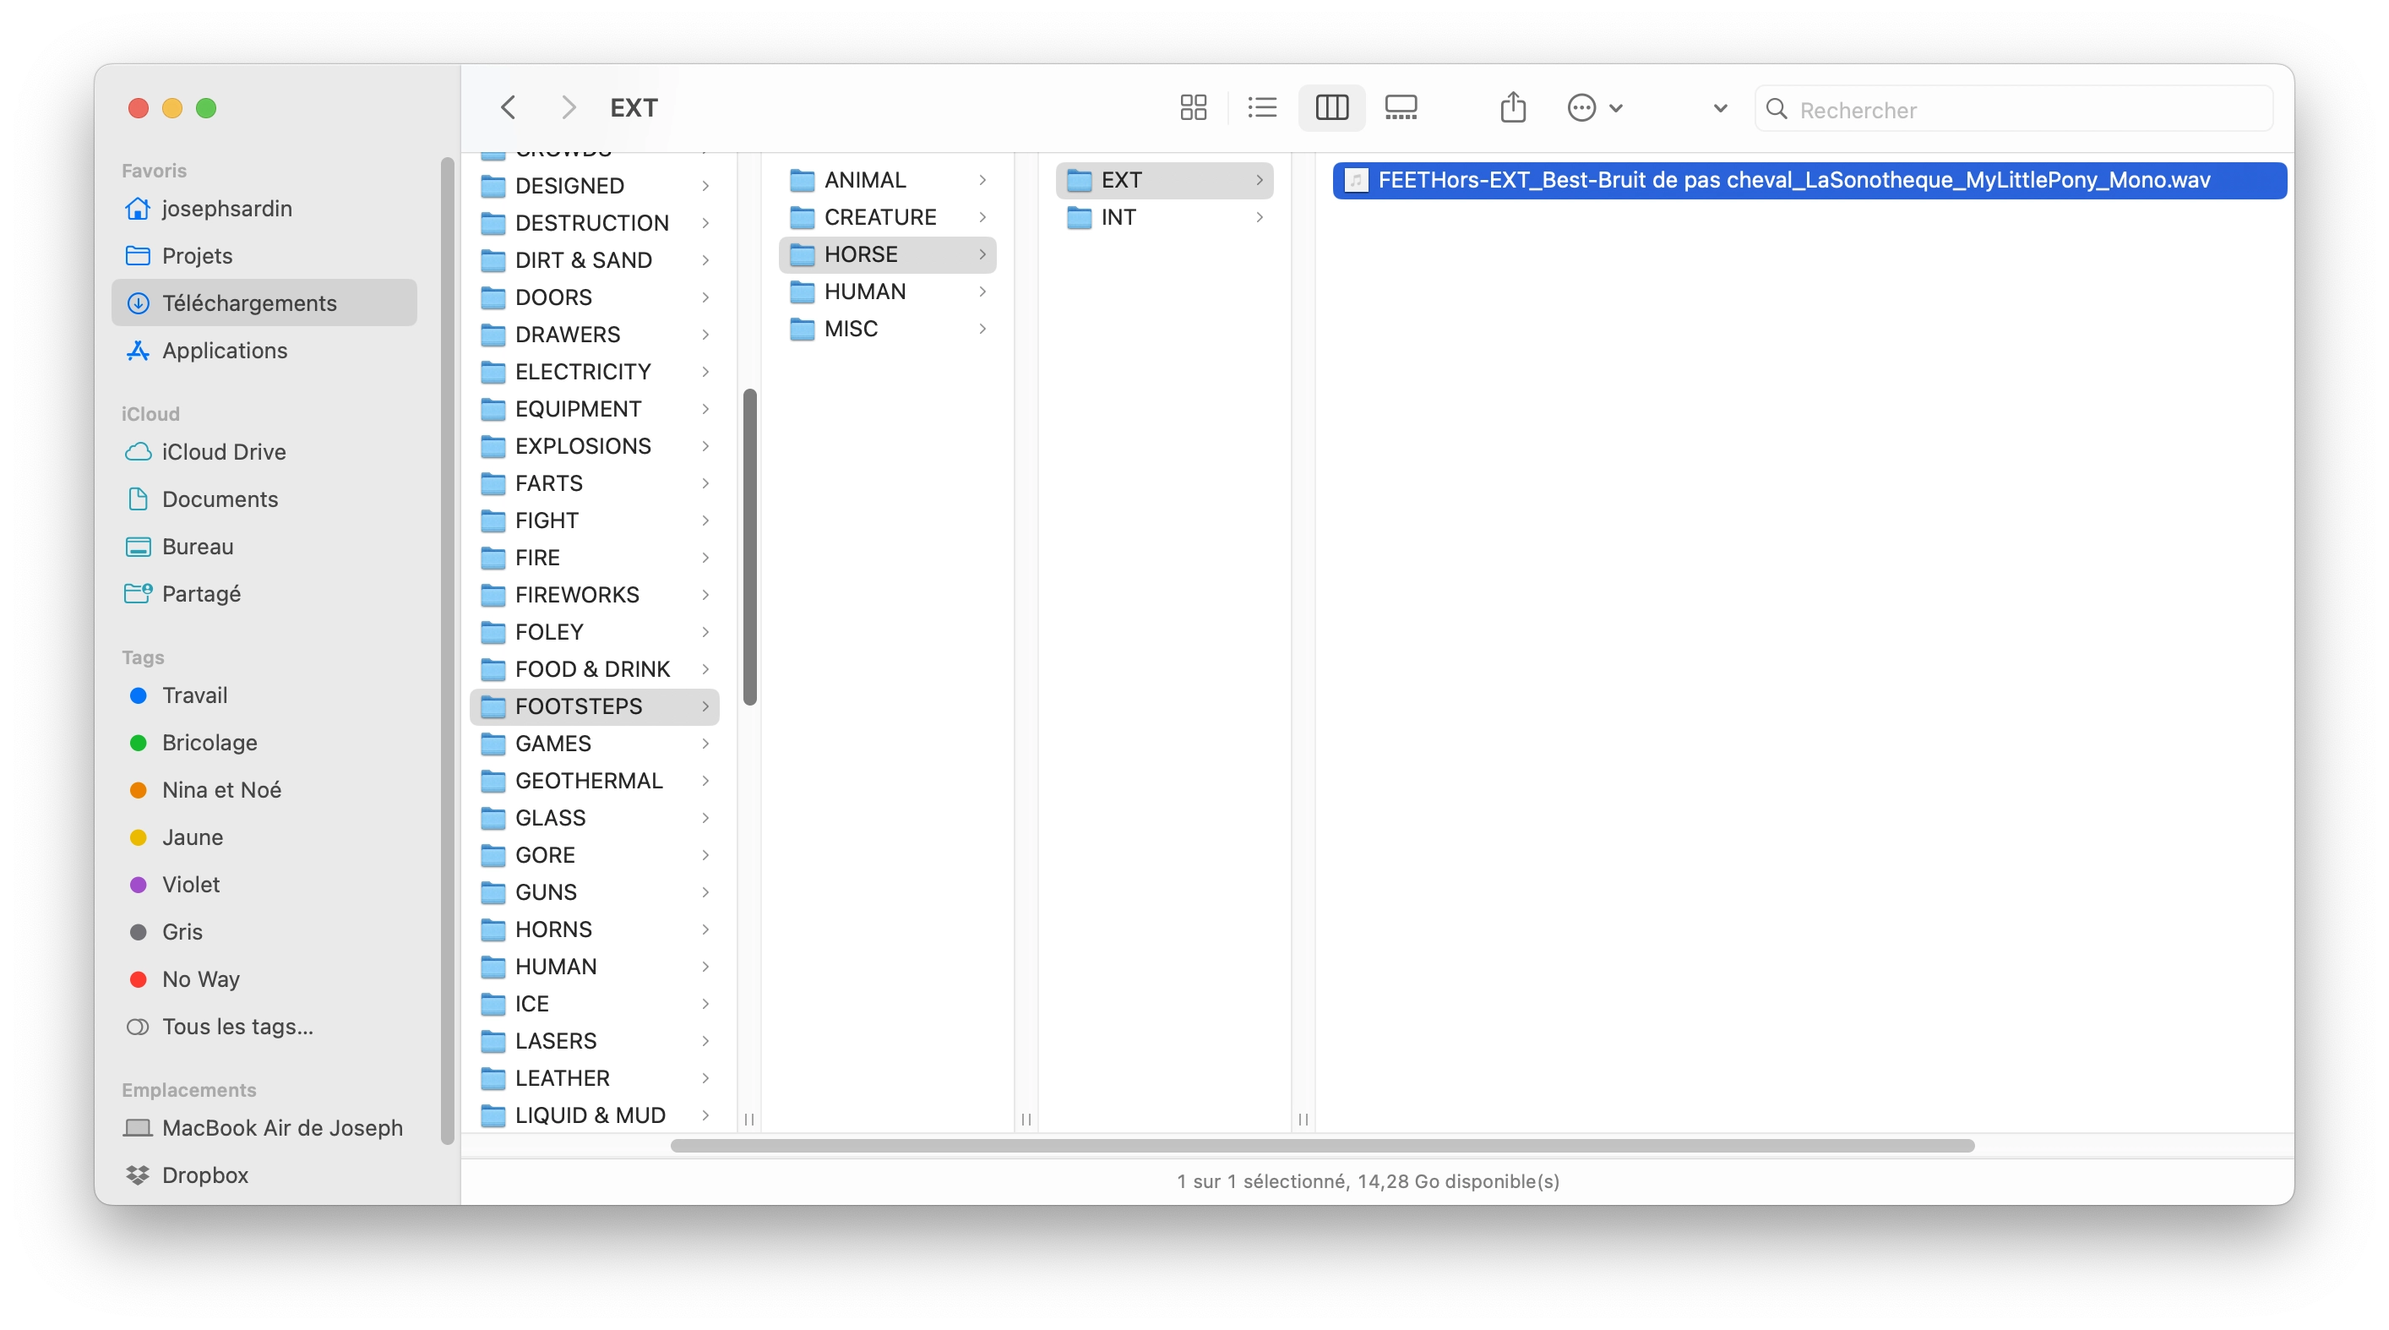
Task: Filter by Travail blue tag
Action: [264, 695]
